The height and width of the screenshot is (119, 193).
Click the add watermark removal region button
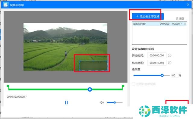148,16
